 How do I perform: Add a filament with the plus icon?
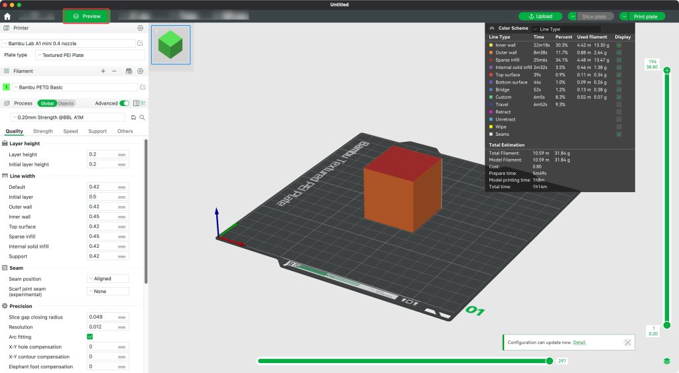pyautogui.click(x=103, y=71)
